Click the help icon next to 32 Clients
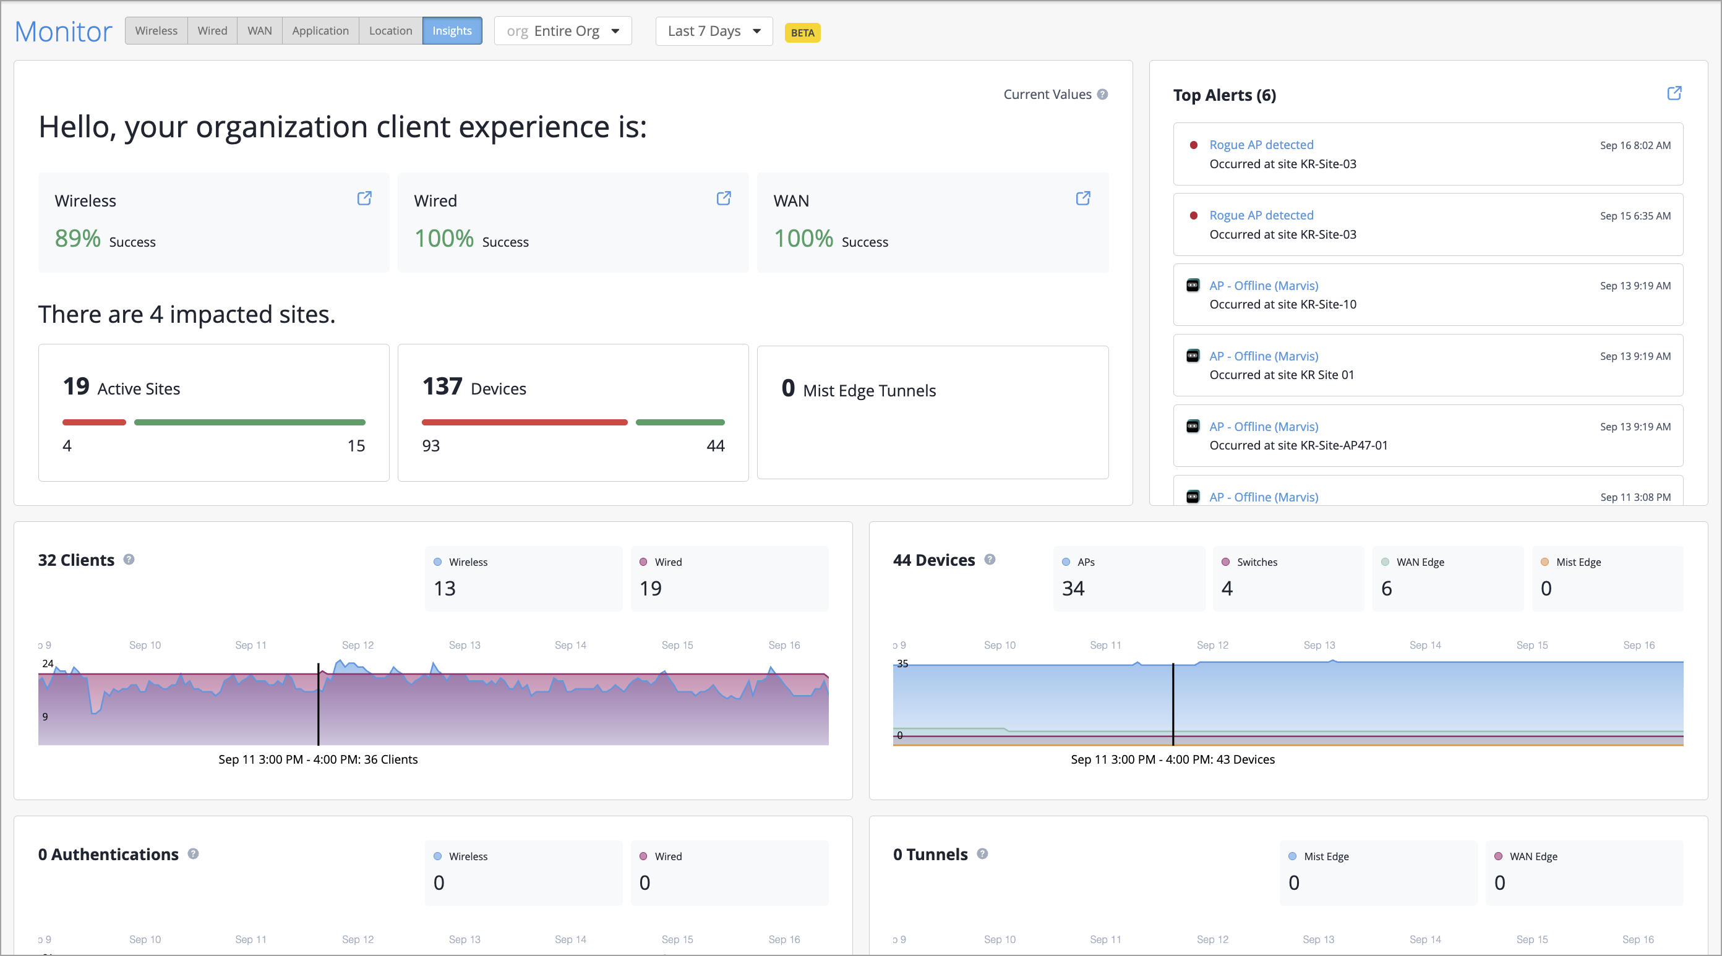1722x956 pixels. coord(129,560)
